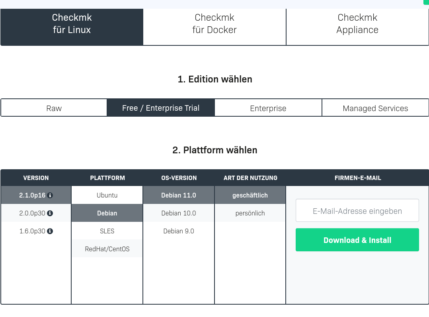429x317 pixels.
Task: Select Debian 10.0 as OS version
Action: (179, 213)
